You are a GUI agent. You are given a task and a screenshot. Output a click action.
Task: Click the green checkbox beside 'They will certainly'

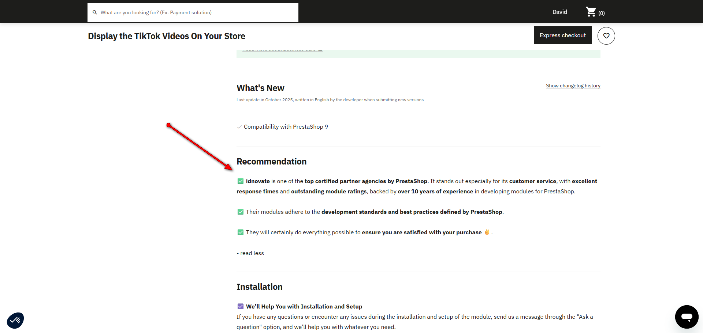tap(241, 232)
